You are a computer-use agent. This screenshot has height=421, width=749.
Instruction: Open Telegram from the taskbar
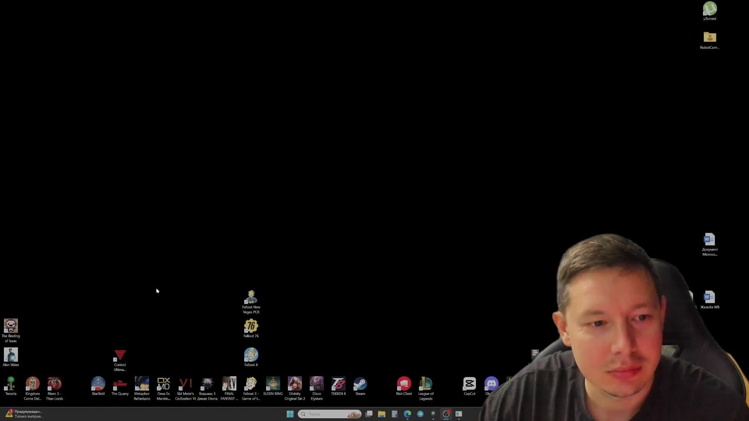420,414
